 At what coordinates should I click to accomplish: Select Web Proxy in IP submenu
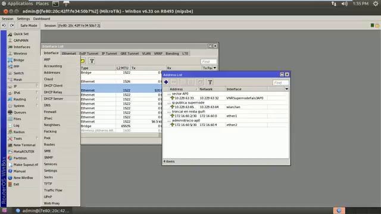point(52,203)
